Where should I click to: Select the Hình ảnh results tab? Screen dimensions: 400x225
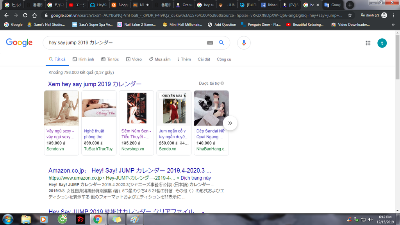(x=83, y=59)
